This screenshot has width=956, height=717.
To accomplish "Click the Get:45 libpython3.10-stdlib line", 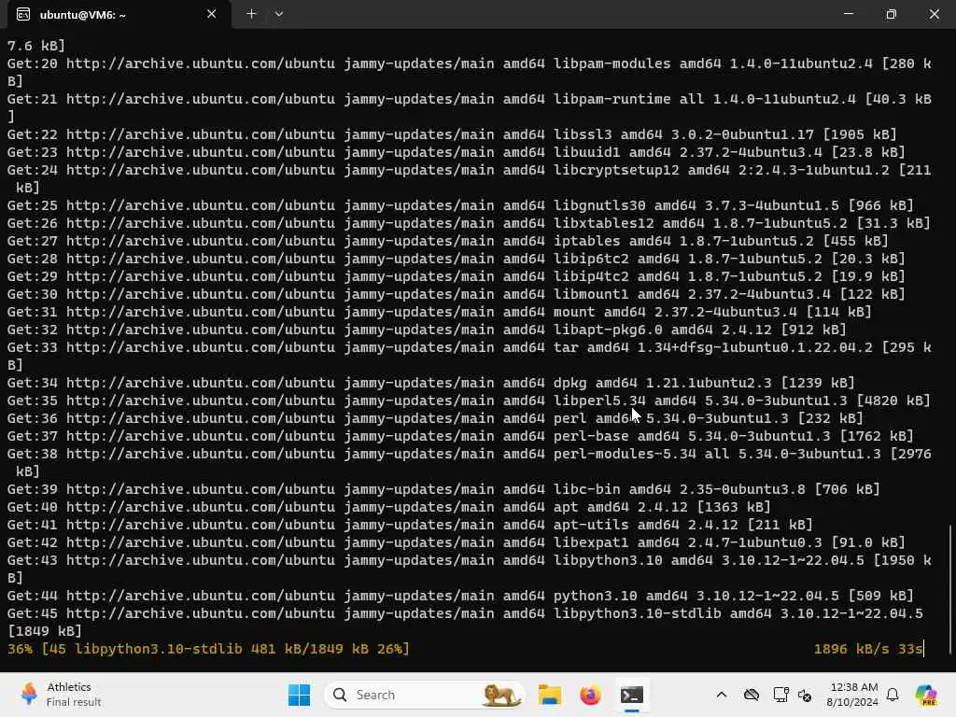I will click(465, 622).
